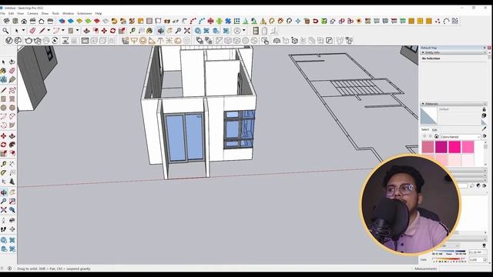Select the highlighted Orbit tool in top toolbar

coord(161,31)
